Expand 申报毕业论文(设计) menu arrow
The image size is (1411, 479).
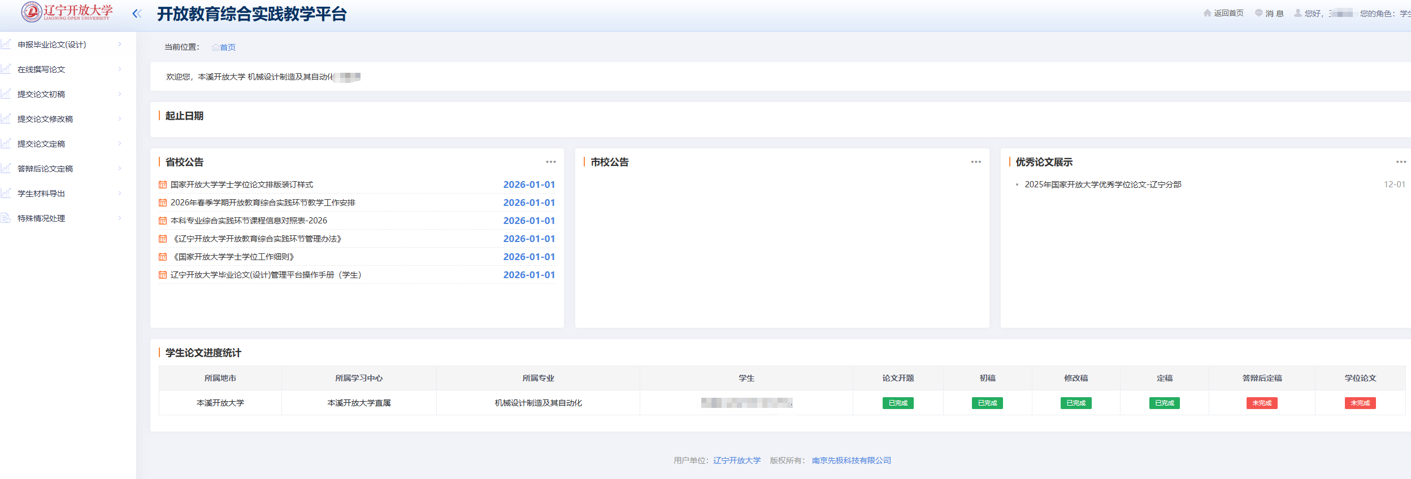[x=120, y=44]
